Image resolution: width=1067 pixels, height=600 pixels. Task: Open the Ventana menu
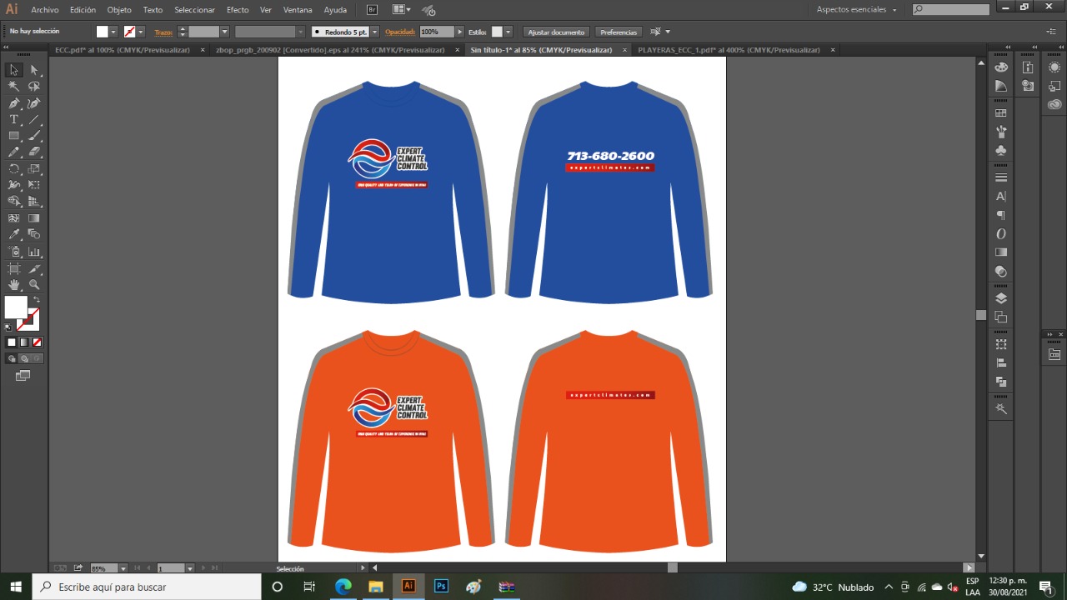coord(298,10)
